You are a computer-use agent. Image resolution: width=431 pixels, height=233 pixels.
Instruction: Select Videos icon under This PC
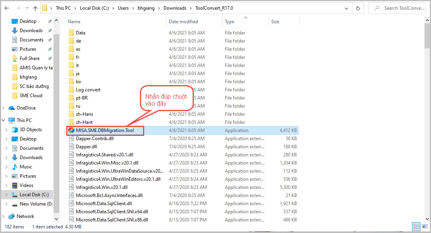coord(15,185)
